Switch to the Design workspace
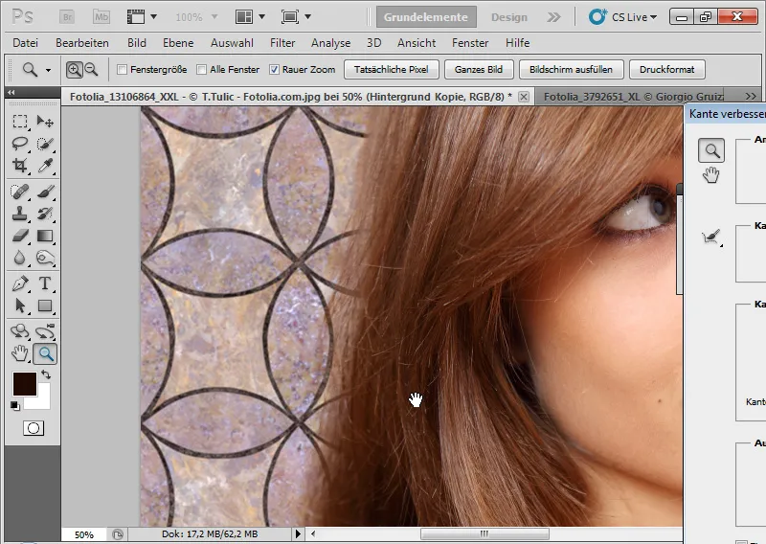The width and height of the screenshot is (766, 544). click(509, 17)
